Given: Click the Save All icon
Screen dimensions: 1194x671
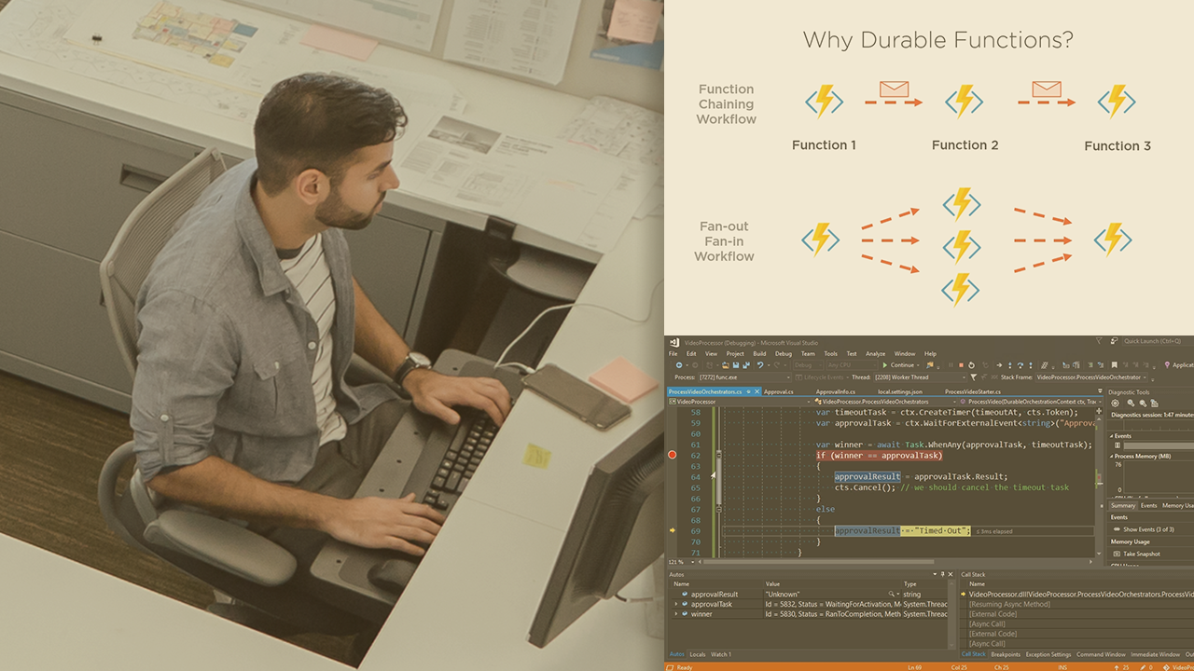Looking at the screenshot, I should pyautogui.click(x=746, y=365).
